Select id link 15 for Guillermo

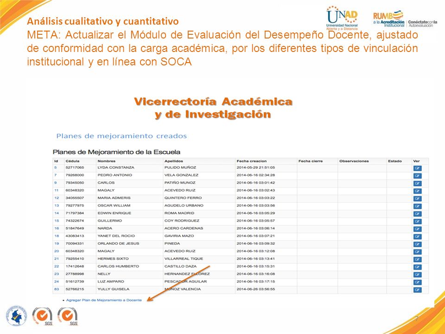coord(57,221)
